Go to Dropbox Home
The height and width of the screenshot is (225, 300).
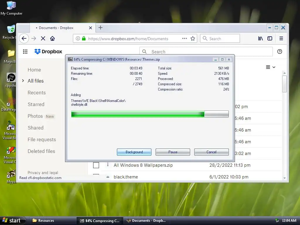click(34, 70)
